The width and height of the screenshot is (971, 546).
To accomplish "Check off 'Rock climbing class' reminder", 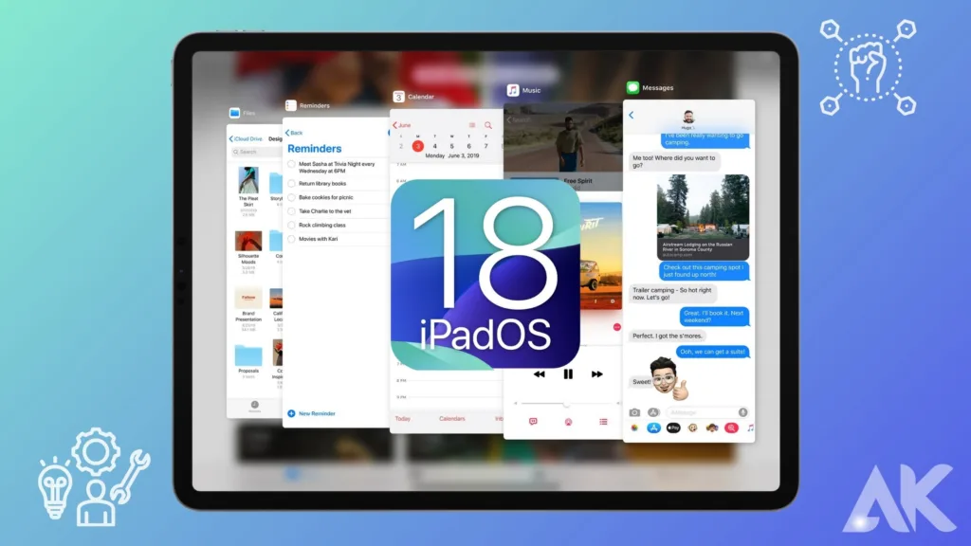I will 292,226.
